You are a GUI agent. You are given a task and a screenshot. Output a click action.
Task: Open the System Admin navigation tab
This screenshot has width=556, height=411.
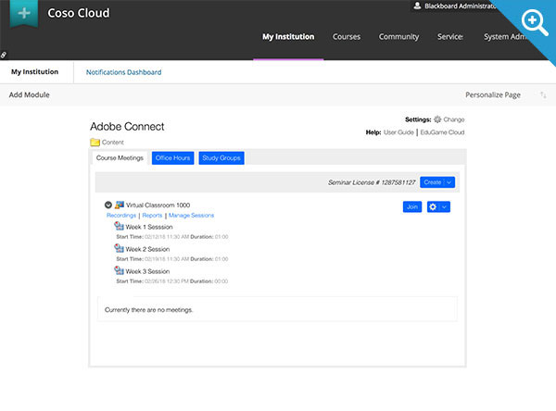(x=505, y=37)
